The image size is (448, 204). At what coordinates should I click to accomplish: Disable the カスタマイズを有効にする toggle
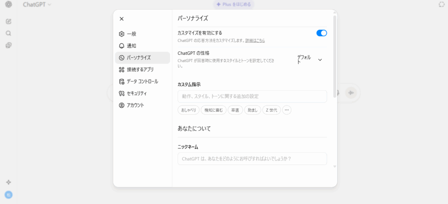322,33
